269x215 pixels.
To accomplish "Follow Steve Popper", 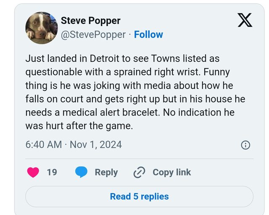I will point(148,34).
